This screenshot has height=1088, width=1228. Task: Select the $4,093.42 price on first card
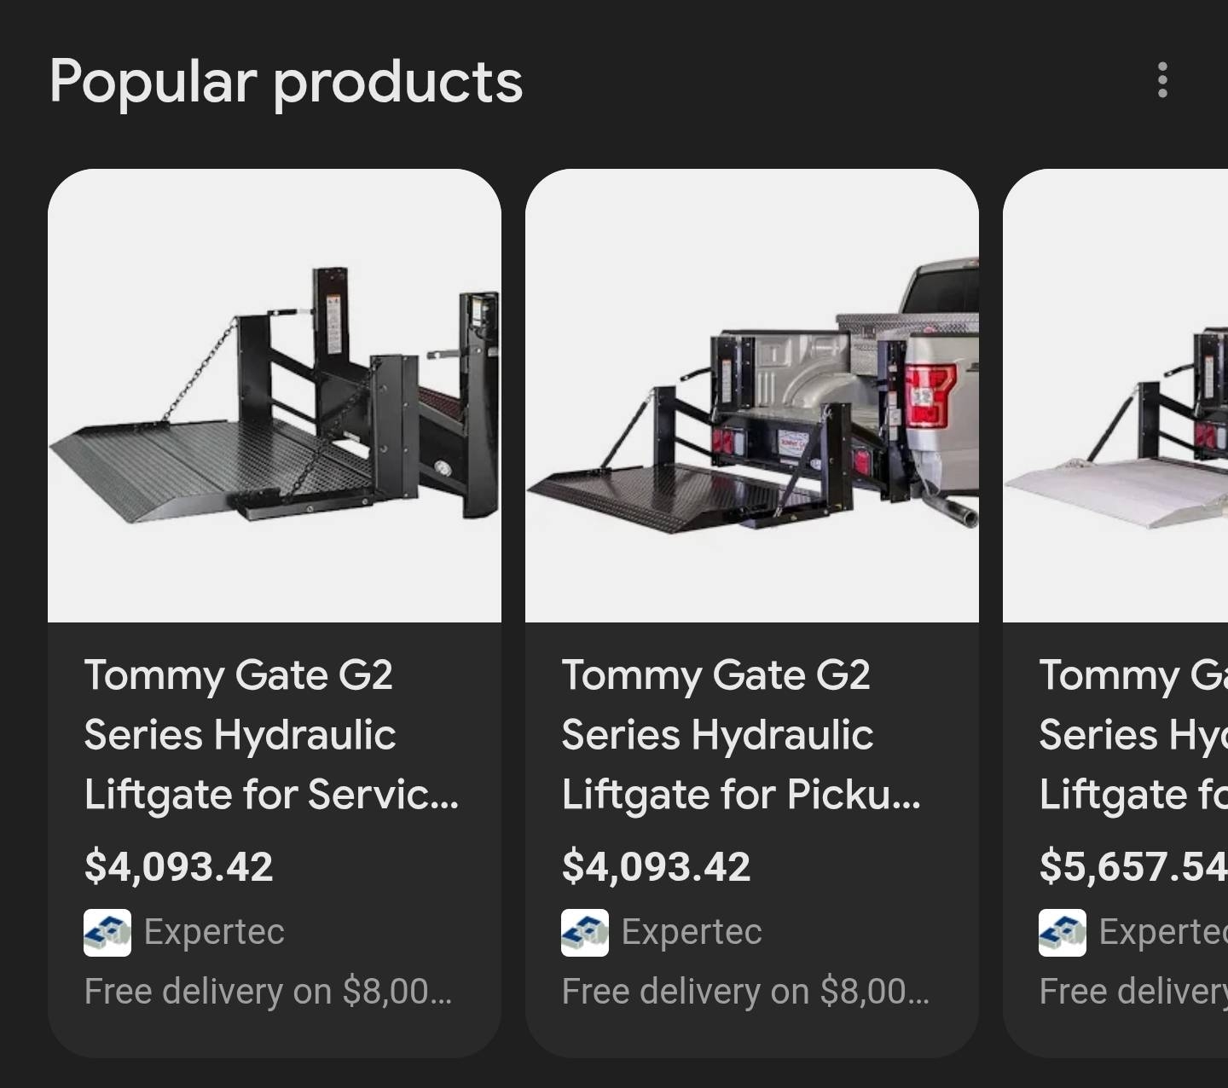point(179,866)
